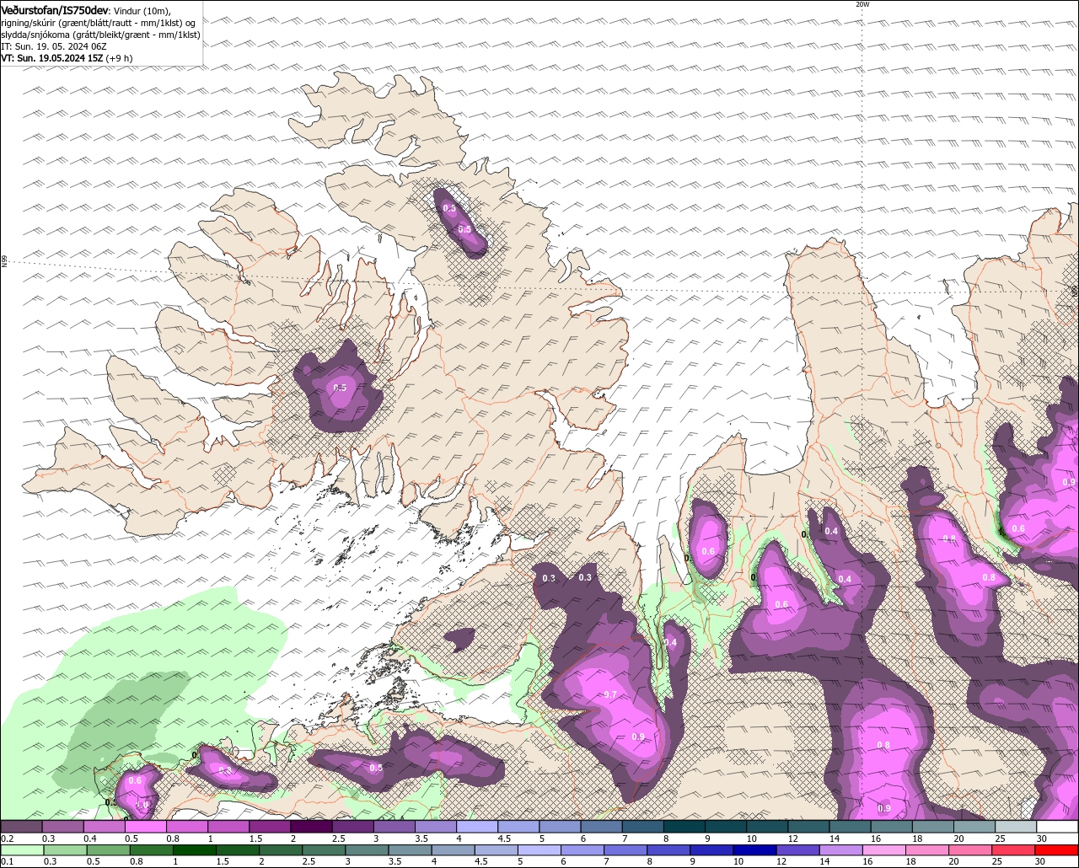Choose the darkest green rain swatch labeled 1
Viewport: 1079px width, 868px height.
pyautogui.click(x=194, y=849)
